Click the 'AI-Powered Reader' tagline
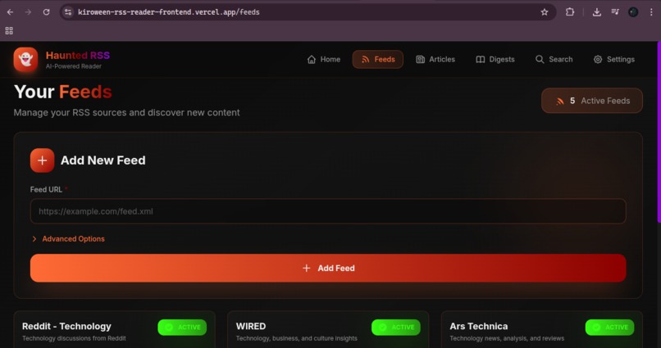 coord(73,66)
